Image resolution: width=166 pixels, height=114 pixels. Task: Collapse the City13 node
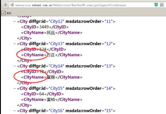tap(15, 44)
